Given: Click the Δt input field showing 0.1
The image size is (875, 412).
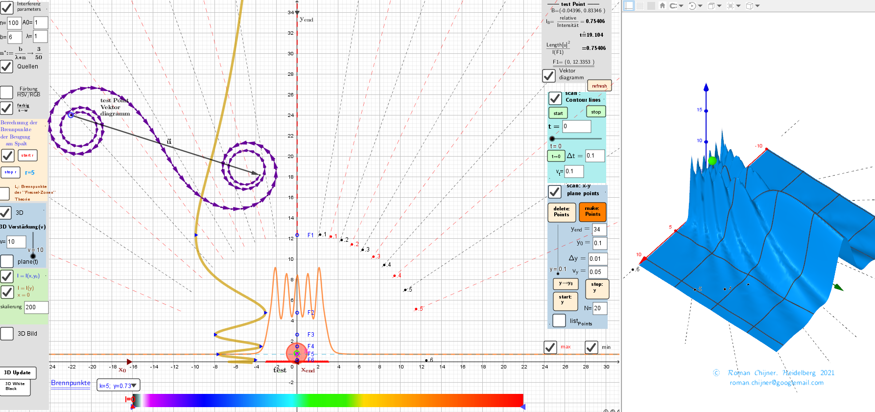Looking at the screenshot, I should [595, 156].
